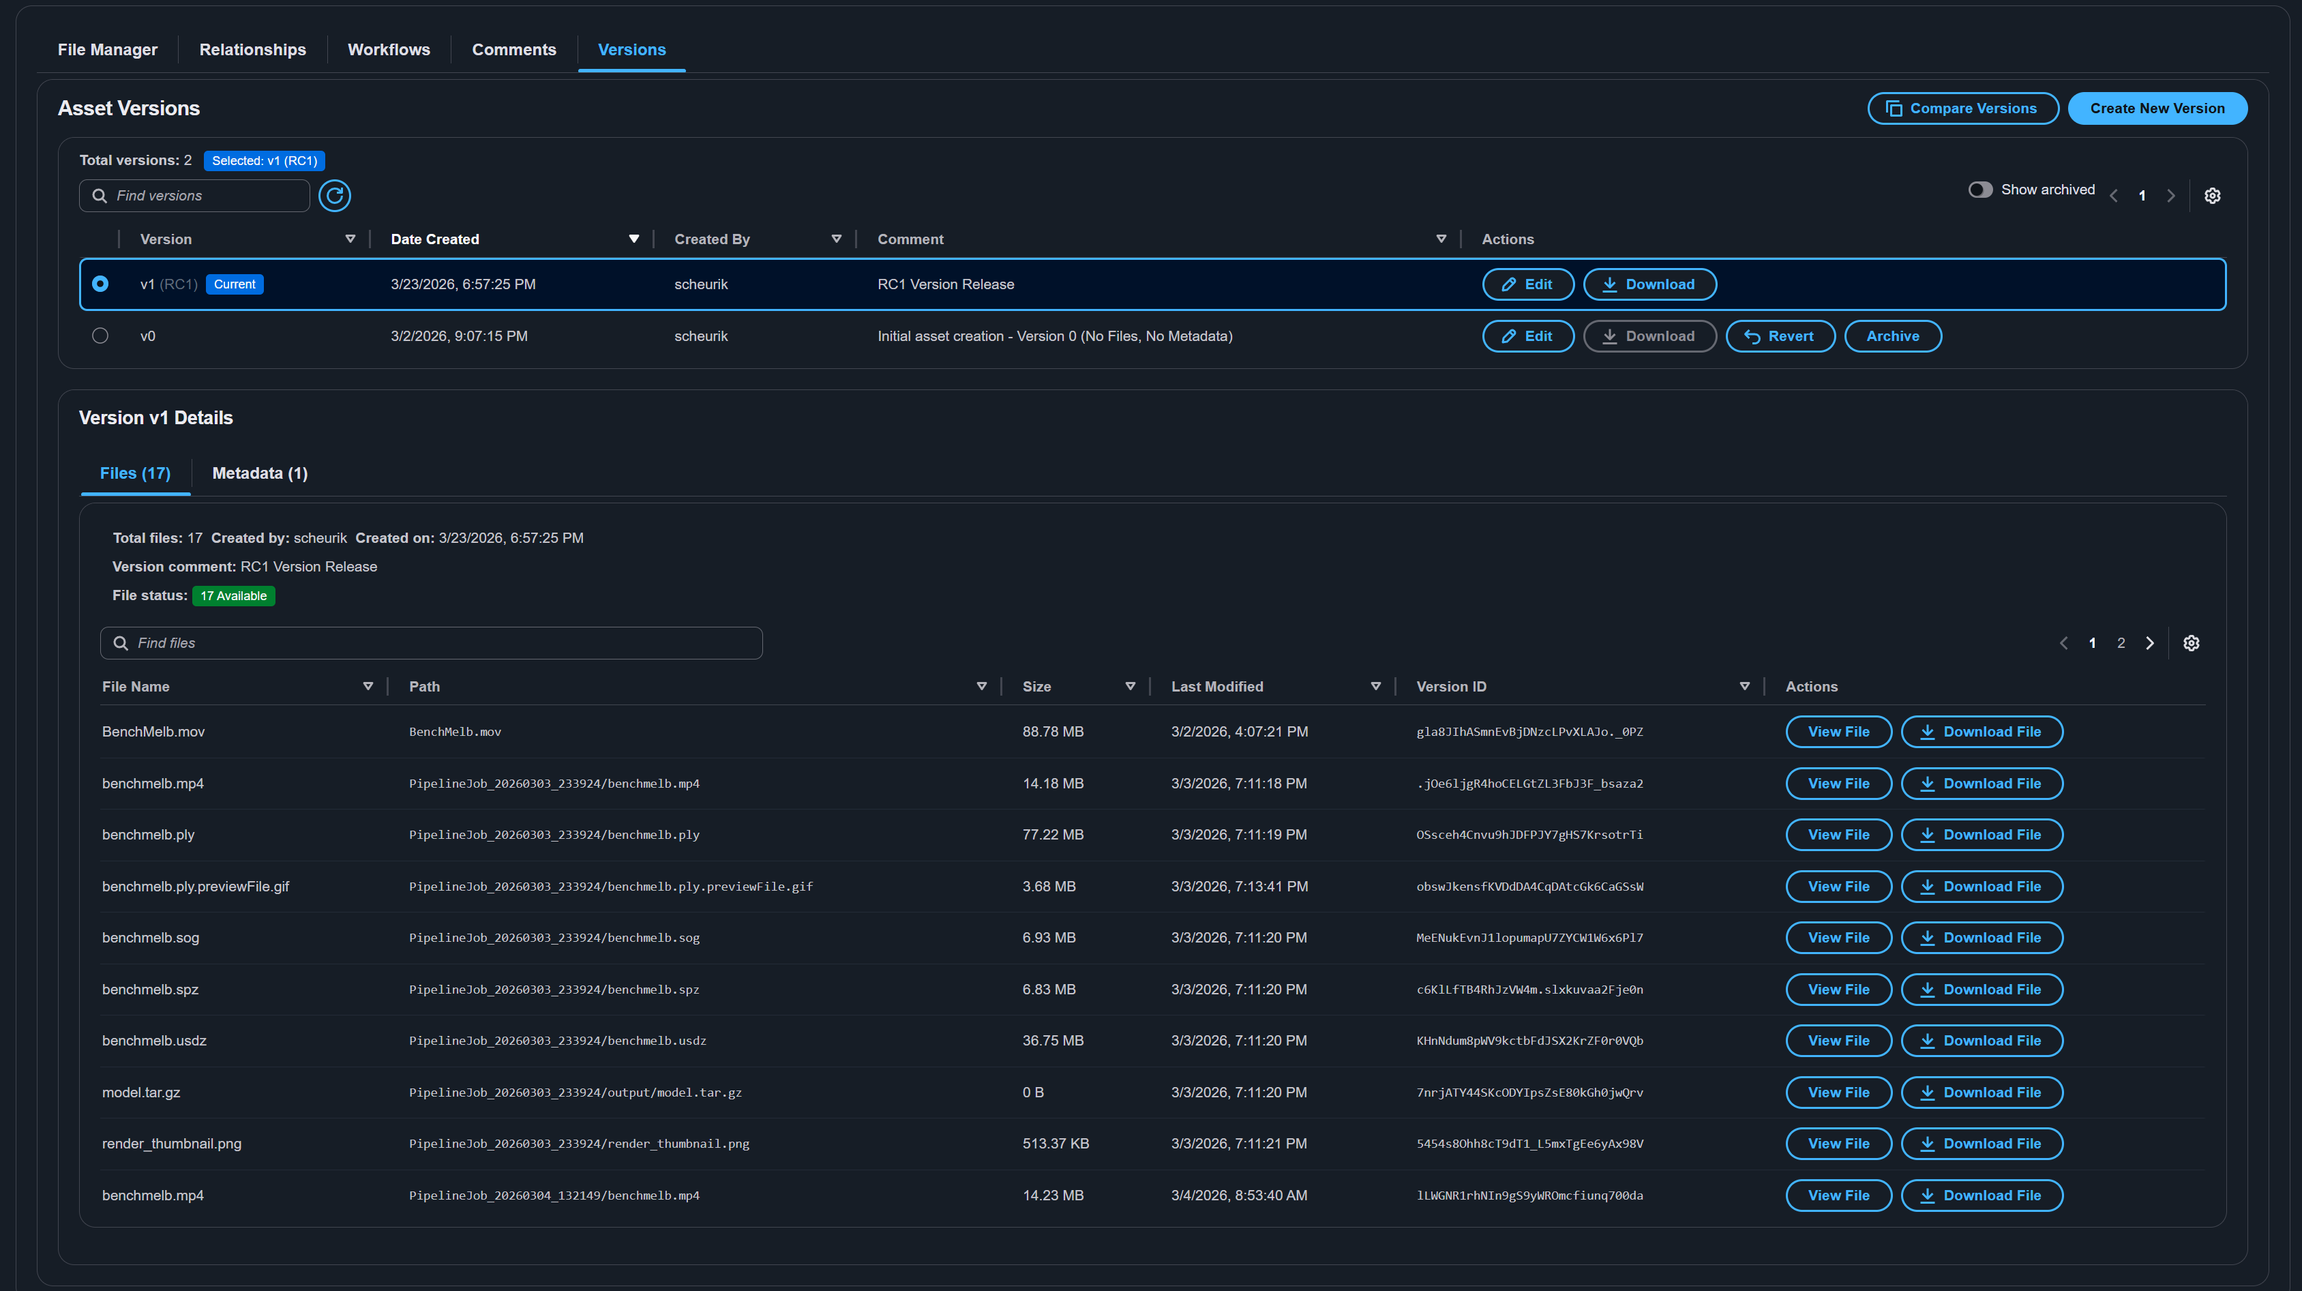
Task: Open files table settings gear
Action: [2190, 643]
